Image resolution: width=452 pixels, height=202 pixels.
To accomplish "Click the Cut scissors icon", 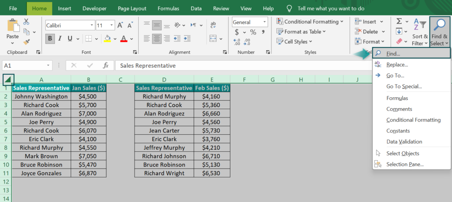I will 26,22.
